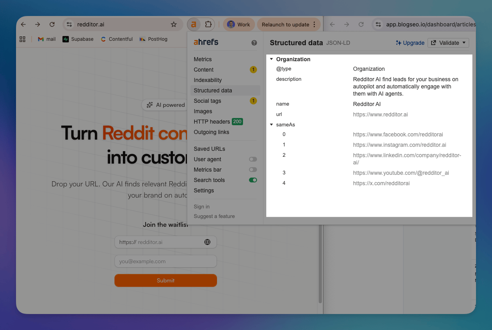Toggle the User agent switch

click(253, 159)
